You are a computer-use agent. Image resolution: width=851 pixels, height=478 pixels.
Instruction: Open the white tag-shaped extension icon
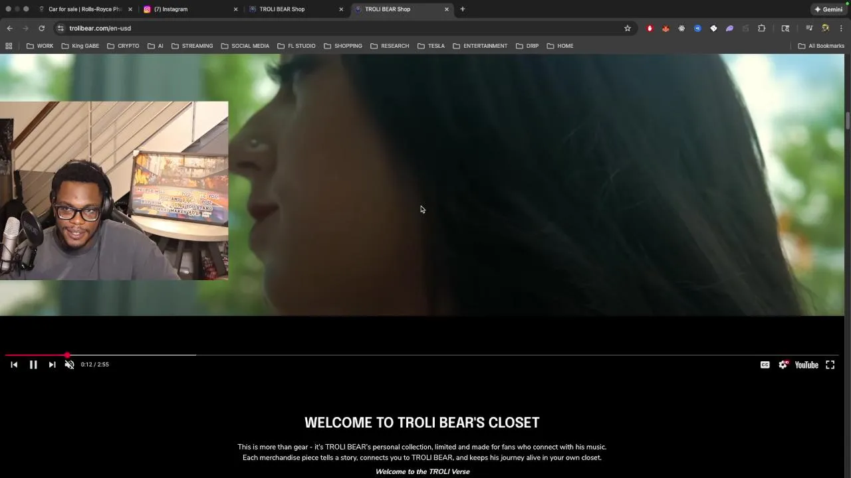(x=713, y=28)
